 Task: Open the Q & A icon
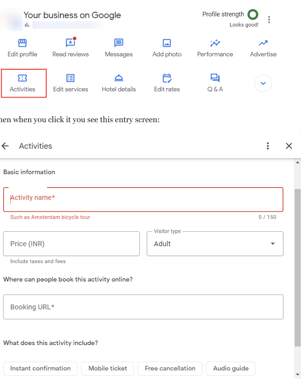[215, 78]
